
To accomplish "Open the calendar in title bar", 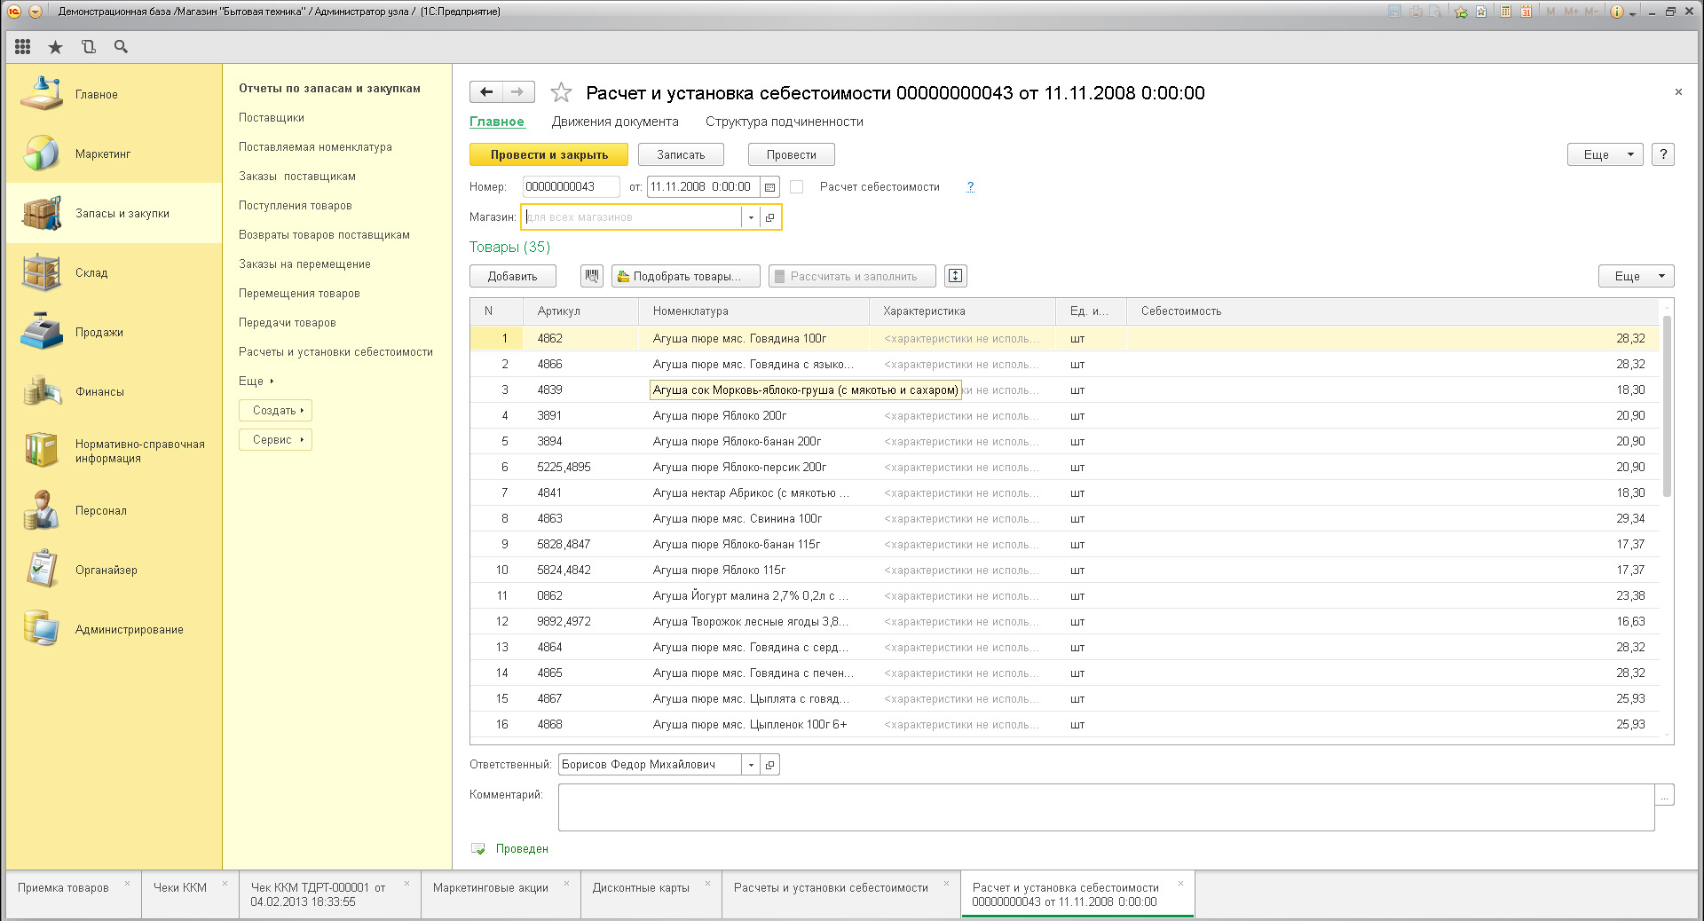I will [x=1526, y=12].
